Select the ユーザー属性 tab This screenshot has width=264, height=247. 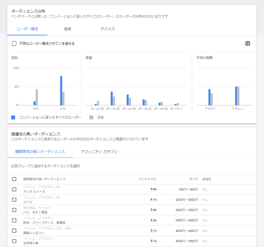(27, 29)
